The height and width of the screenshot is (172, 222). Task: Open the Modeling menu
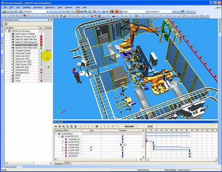coord(26,7)
